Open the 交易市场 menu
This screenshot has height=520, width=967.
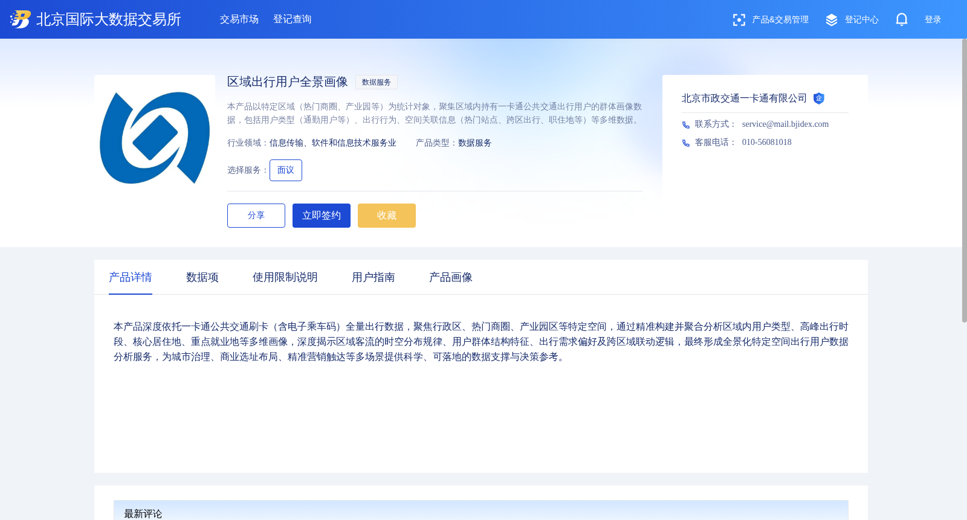pyautogui.click(x=239, y=19)
